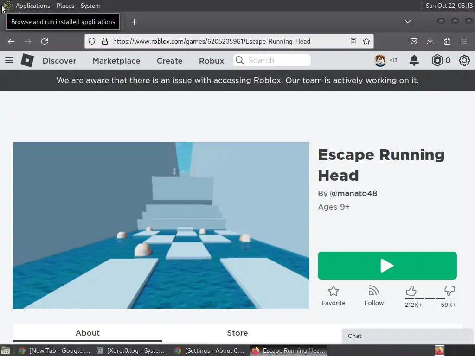Click the vote ratio bar under thumbs

430,299
